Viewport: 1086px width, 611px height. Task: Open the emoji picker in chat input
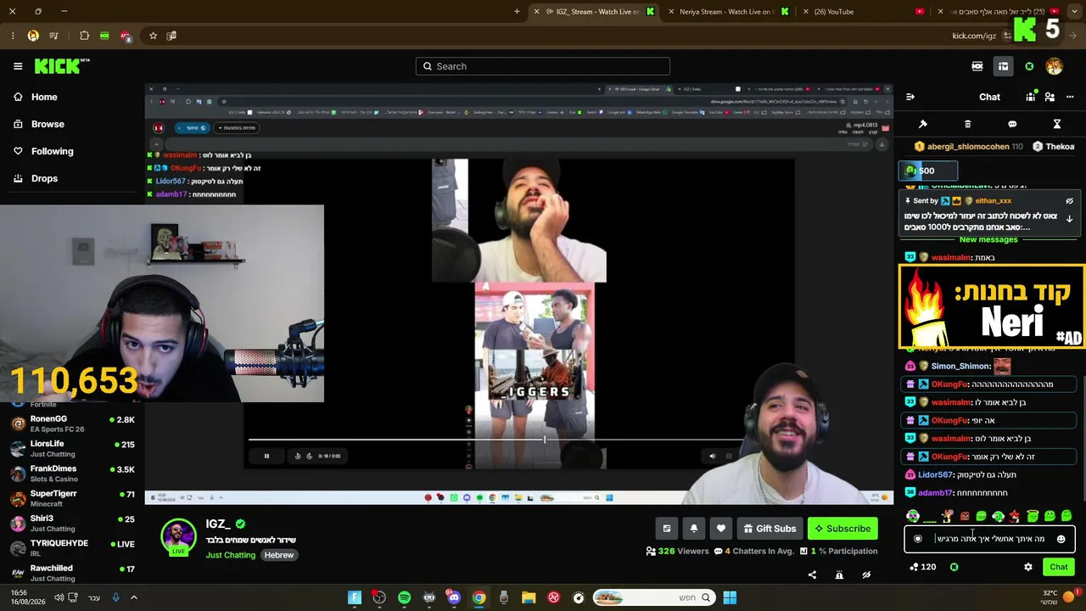coord(1061,539)
